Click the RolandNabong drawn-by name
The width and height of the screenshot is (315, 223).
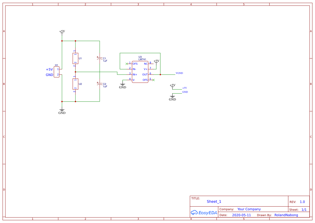tap(286, 215)
